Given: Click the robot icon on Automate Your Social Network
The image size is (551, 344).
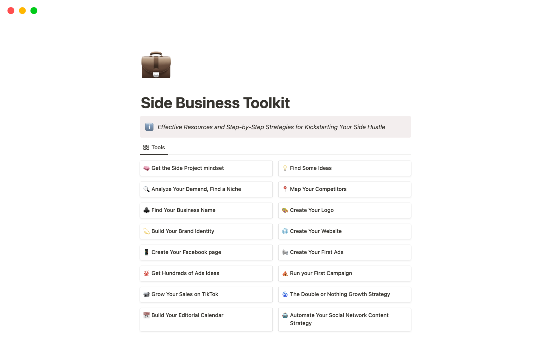Looking at the screenshot, I should (285, 315).
